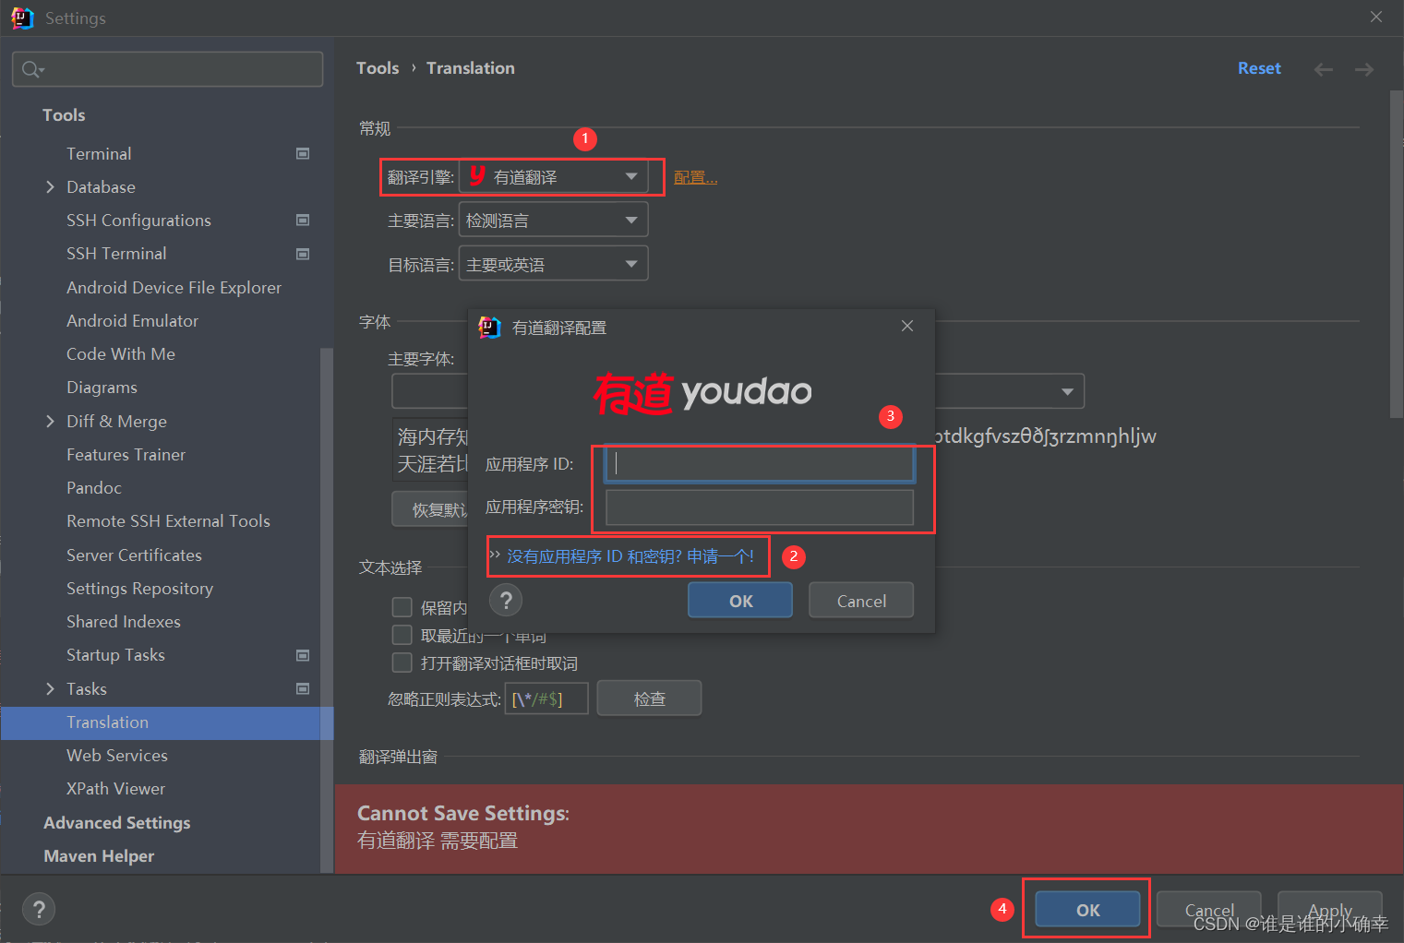Click the link to apply for app ID and key

click(630, 556)
